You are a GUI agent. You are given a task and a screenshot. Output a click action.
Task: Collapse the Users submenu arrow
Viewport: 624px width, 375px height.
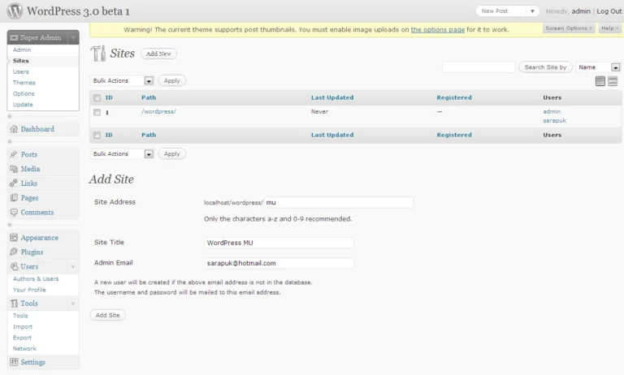[x=73, y=267]
